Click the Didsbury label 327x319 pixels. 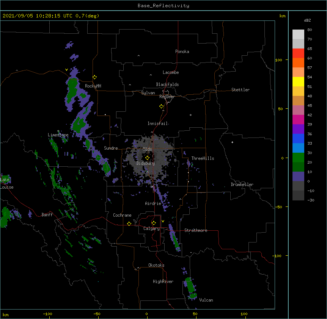click(145, 163)
